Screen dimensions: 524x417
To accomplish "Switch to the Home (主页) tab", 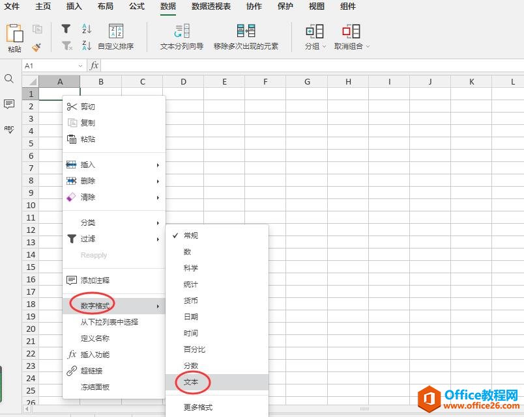I will pos(43,7).
